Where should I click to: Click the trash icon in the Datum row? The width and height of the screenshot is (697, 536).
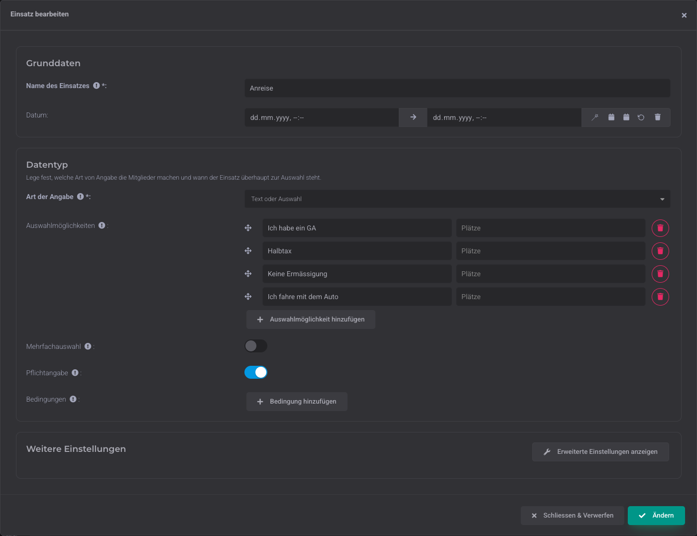(x=658, y=117)
